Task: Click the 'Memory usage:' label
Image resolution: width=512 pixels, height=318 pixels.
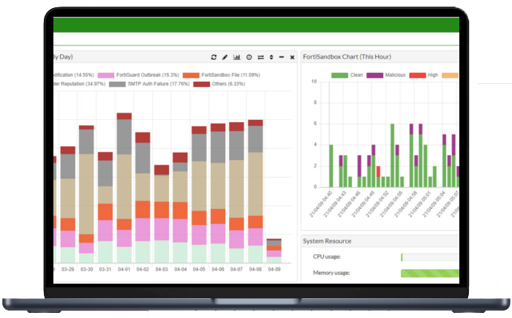Action: (331, 273)
